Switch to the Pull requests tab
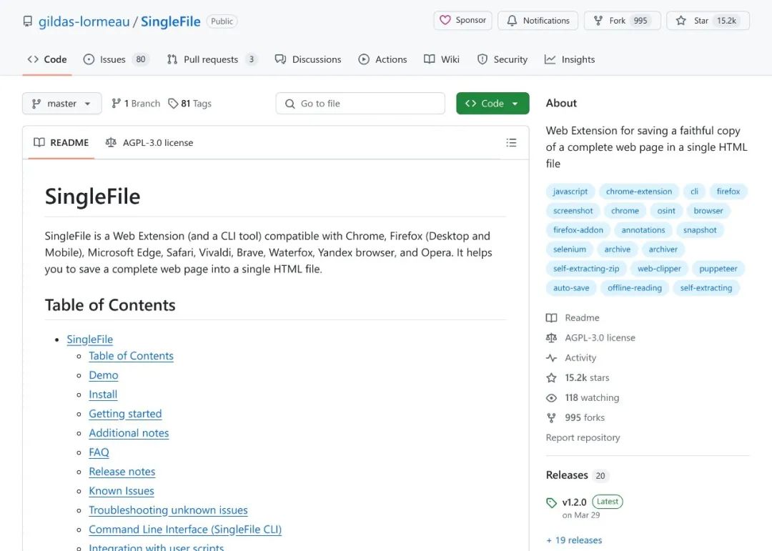The width and height of the screenshot is (772, 551). tap(212, 59)
